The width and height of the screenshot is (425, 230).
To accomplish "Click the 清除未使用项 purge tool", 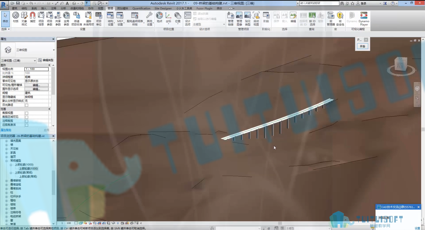I will click(88, 19).
